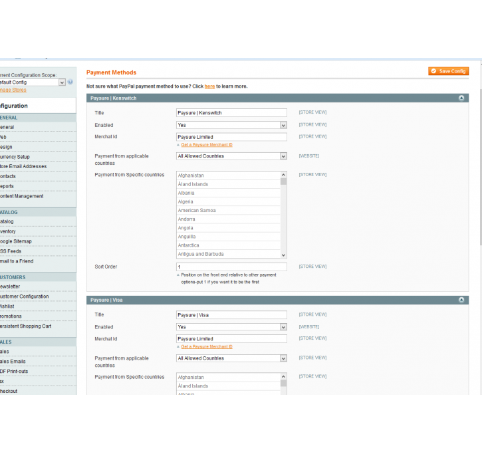Open the Promotions configuration tab
The width and height of the screenshot is (482, 452).
(x=38, y=316)
